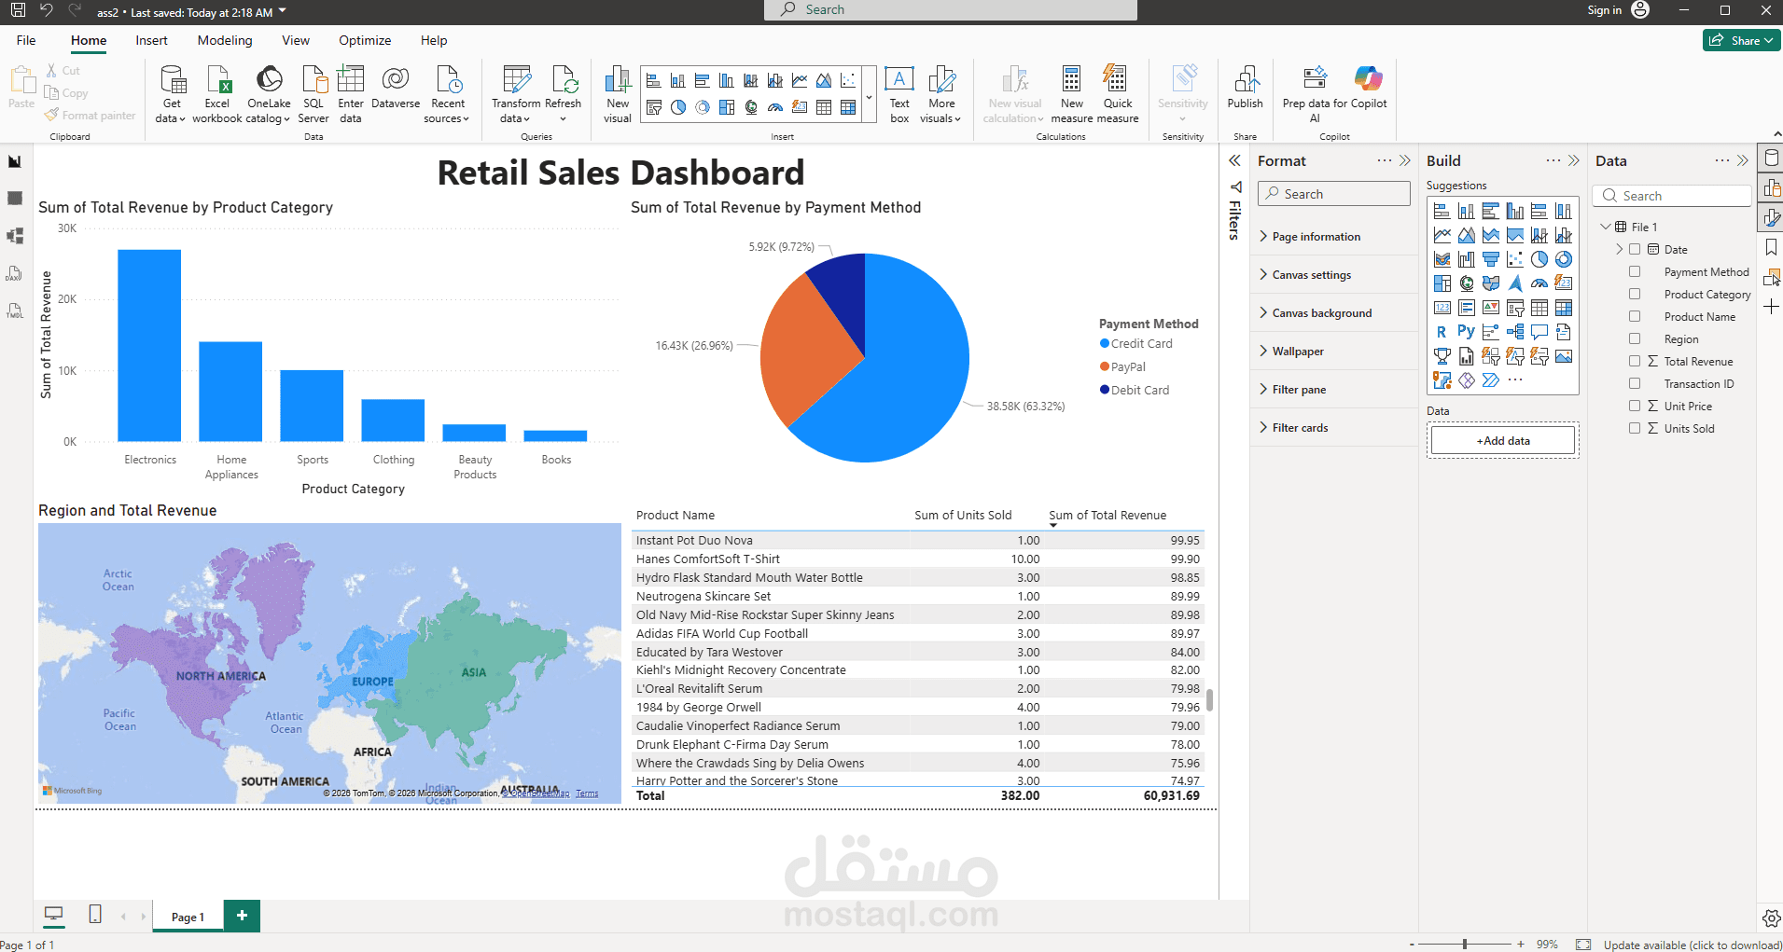
Task: Switch to the Optimize ribbon tab
Action: pyautogui.click(x=365, y=40)
